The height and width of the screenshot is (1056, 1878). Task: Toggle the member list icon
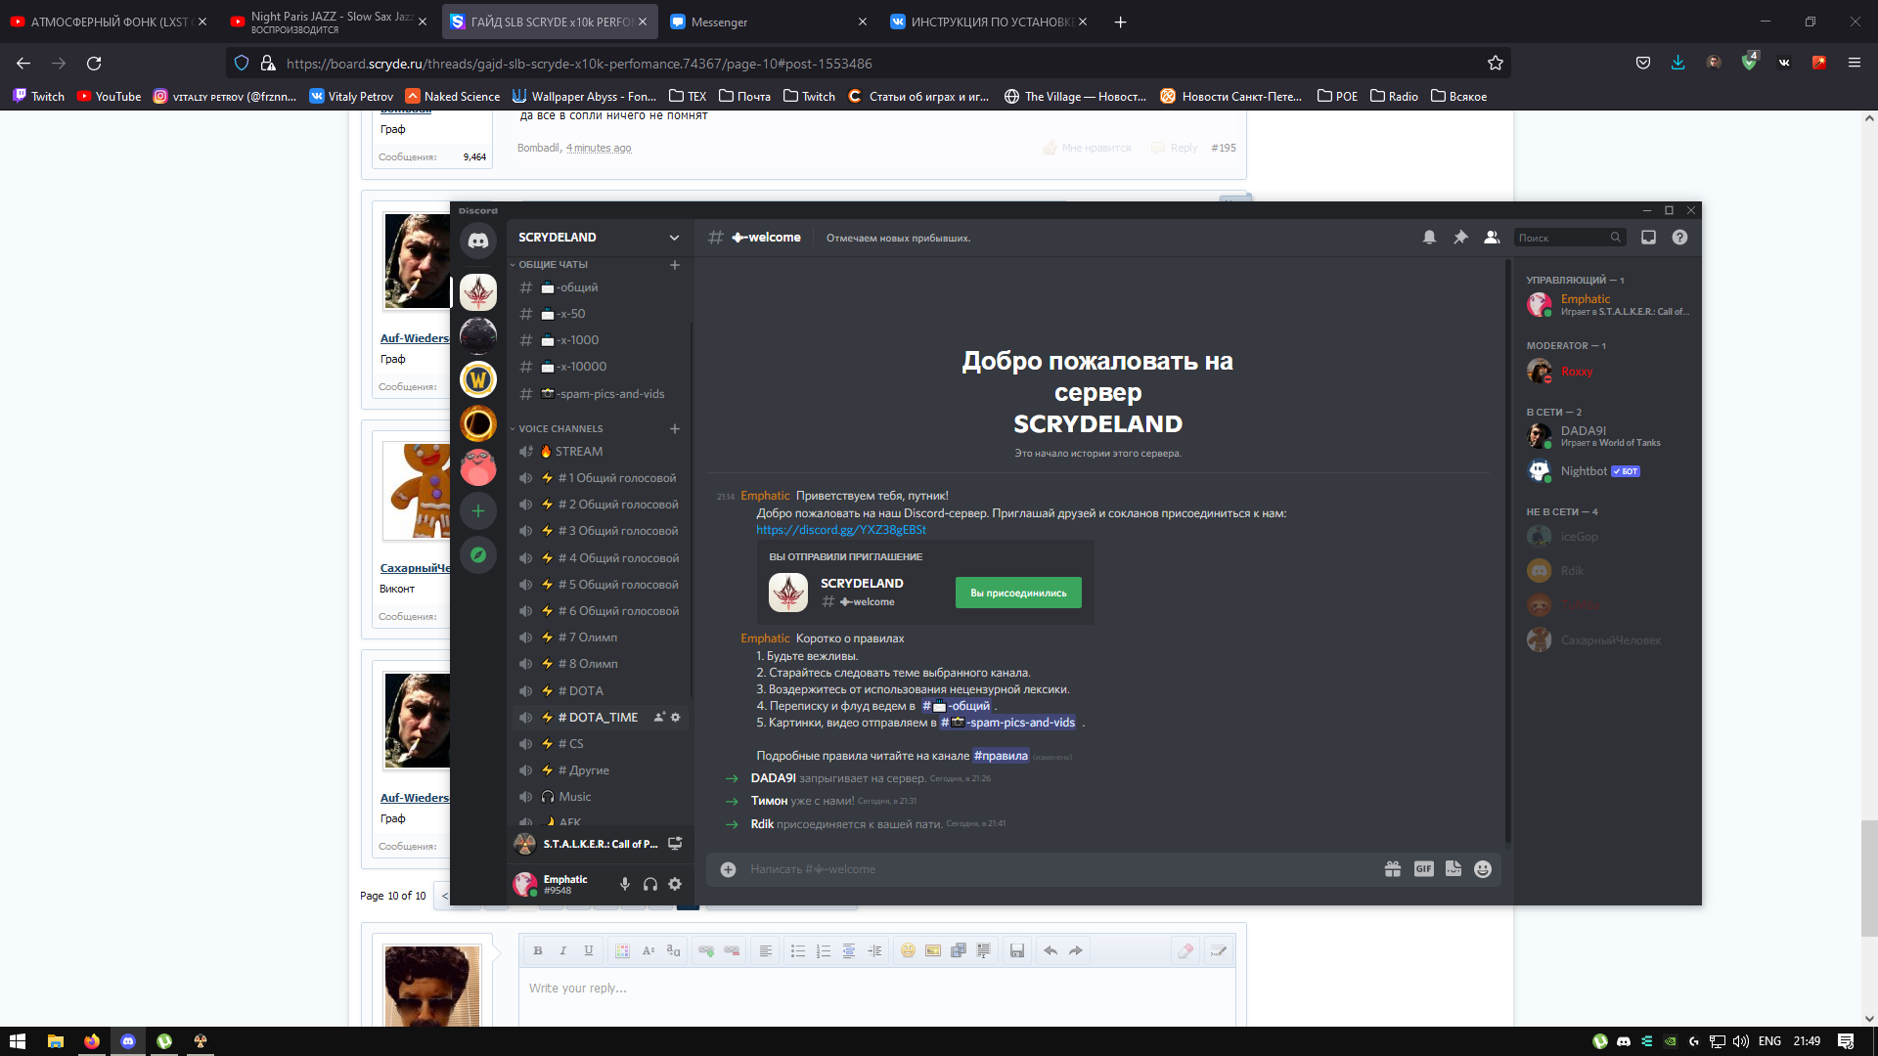[x=1492, y=238]
